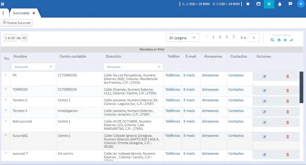Toggle column visibility eye tool

[279, 40]
